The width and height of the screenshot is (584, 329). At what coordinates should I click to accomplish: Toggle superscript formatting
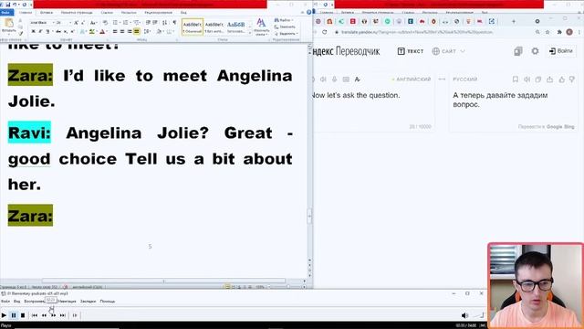click(x=72, y=31)
